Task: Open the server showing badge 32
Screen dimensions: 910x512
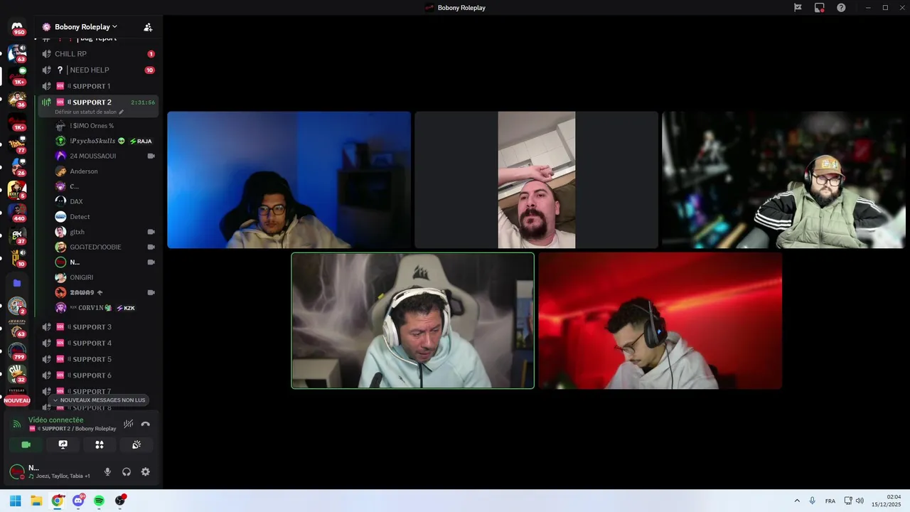Action: coord(17,374)
